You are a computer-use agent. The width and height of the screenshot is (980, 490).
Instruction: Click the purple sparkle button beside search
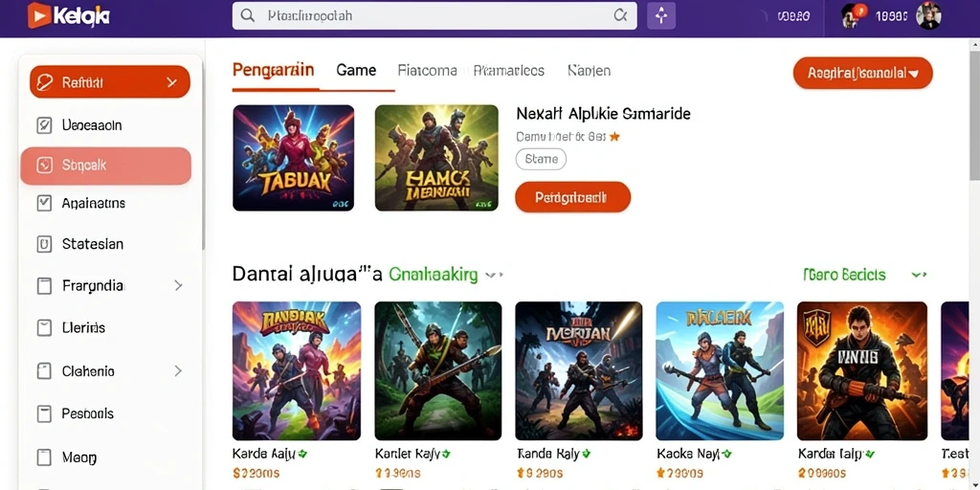661,15
